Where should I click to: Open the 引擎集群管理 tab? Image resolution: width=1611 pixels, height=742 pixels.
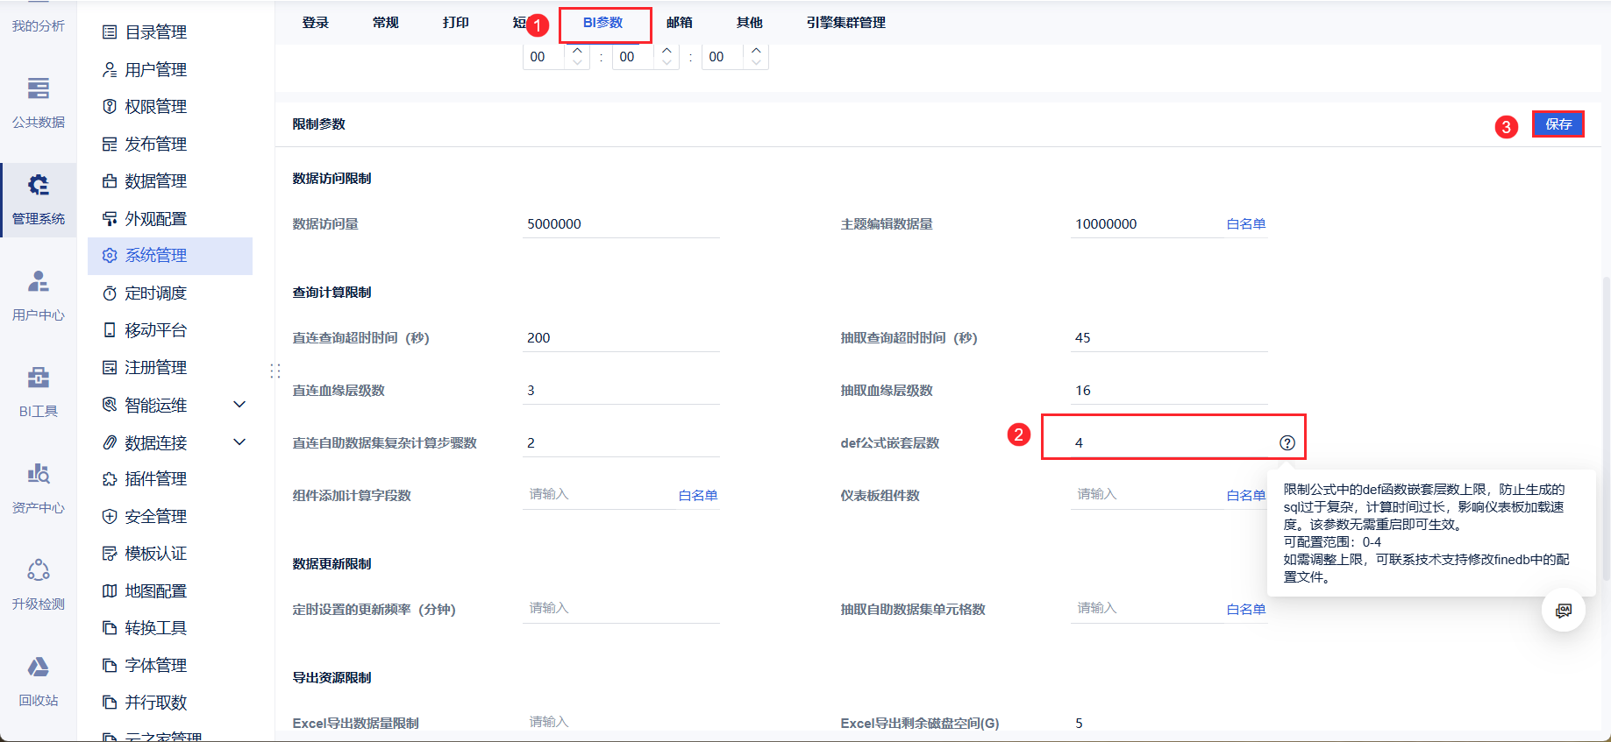(x=846, y=23)
